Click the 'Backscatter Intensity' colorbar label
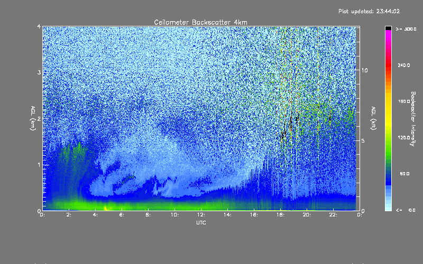The height and width of the screenshot is (264, 423). [413, 119]
